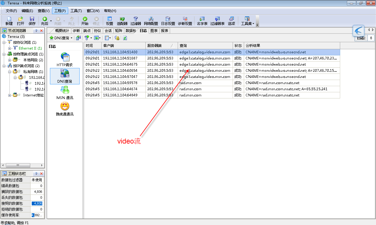Collapse the 私有网络 tree node
The image size is (376, 225).
click(x=10, y=71)
